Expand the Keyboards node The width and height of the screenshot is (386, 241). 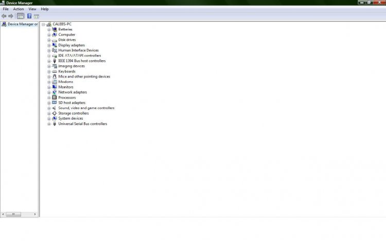click(49, 72)
